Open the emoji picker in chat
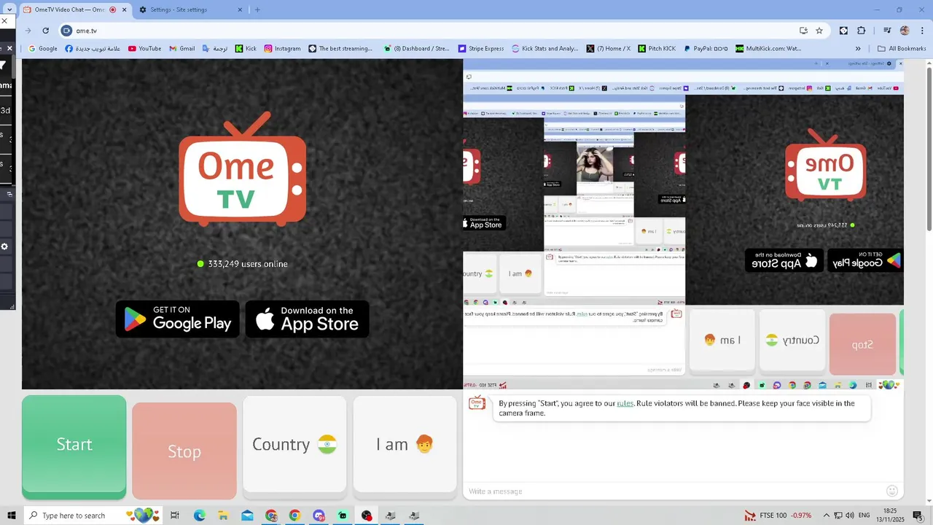The image size is (933, 525). (x=892, y=491)
